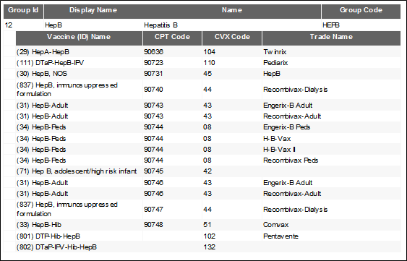
Task: Click the Group Code column header
Action: [x=361, y=11]
